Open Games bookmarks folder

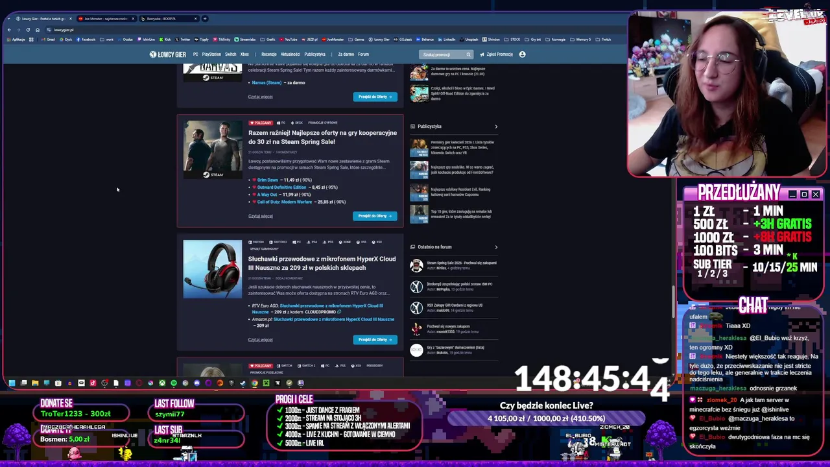(x=356, y=40)
